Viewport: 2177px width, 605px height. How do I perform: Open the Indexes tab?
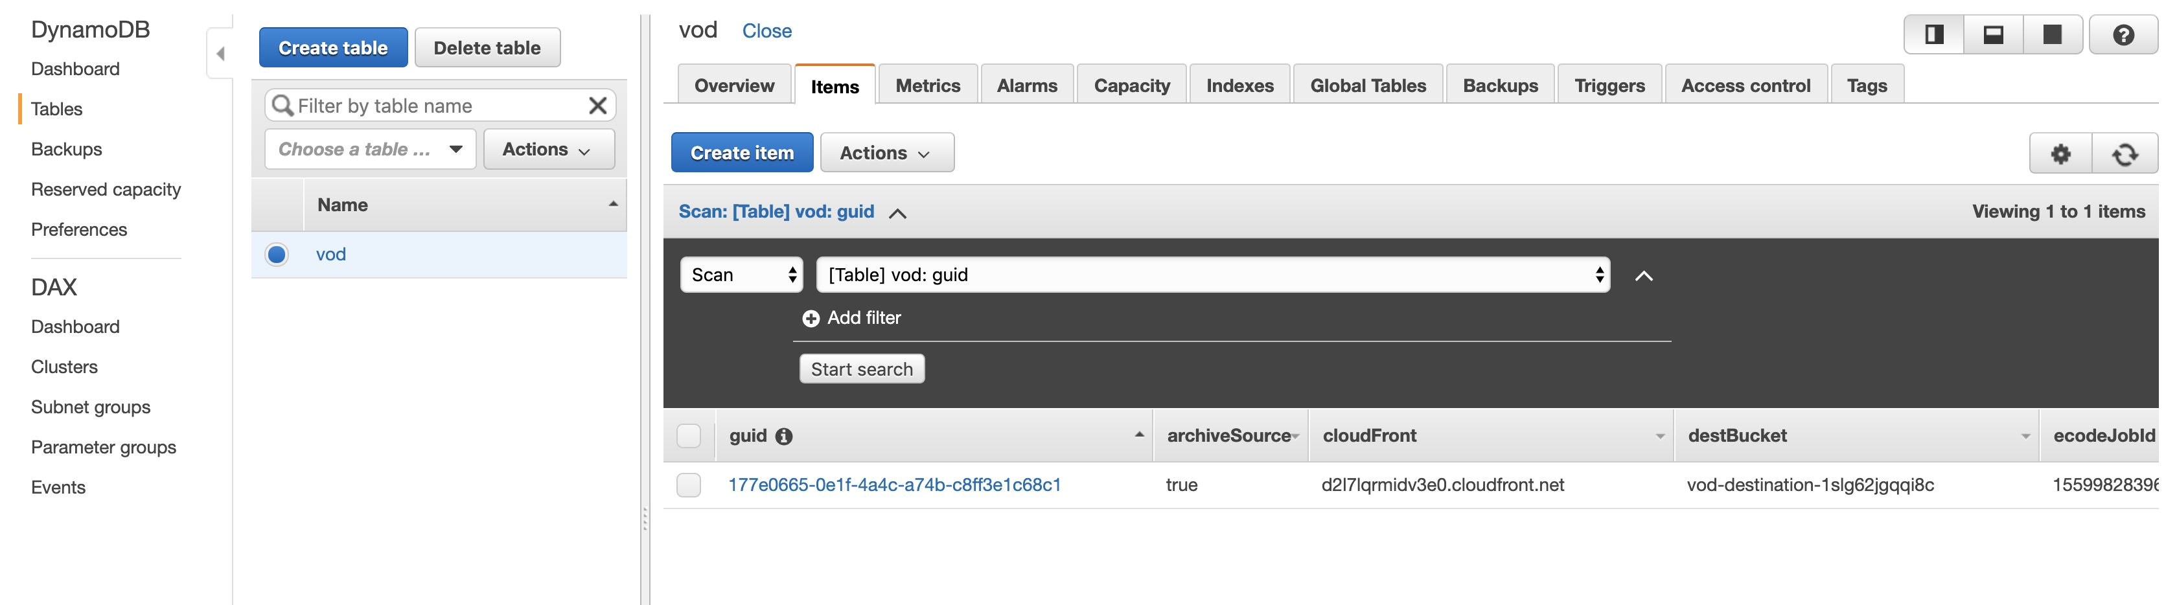point(1239,86)
